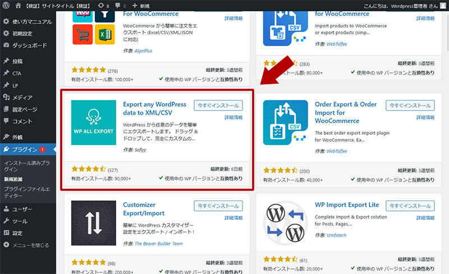Open the Order Export & Order Import title link
The width and height of the screenshot is (449, 274).
pyautogui.click(x=346, y=112)
